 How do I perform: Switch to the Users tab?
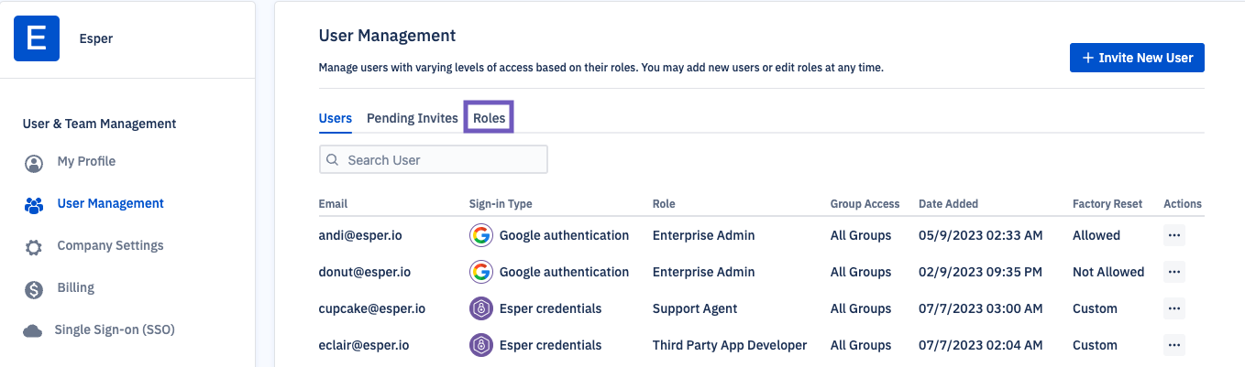336,118
